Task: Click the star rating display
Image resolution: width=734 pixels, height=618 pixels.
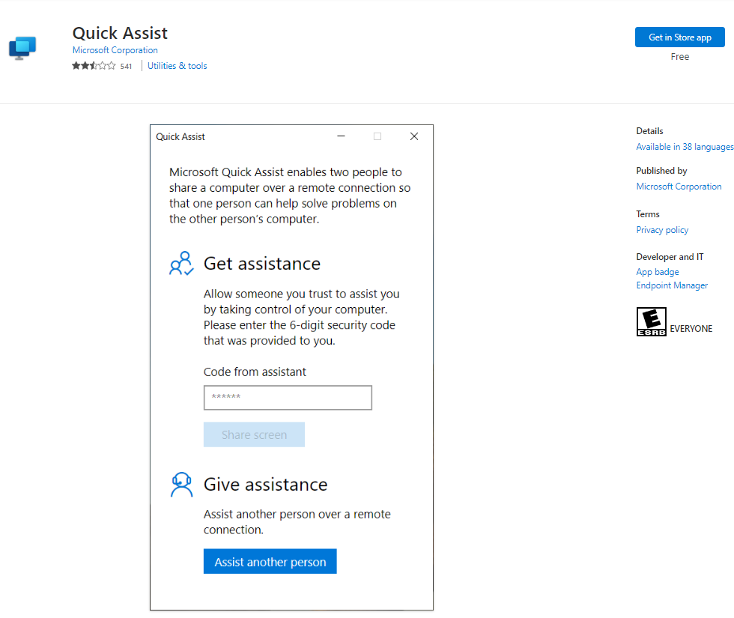Action: click(94, 66)
